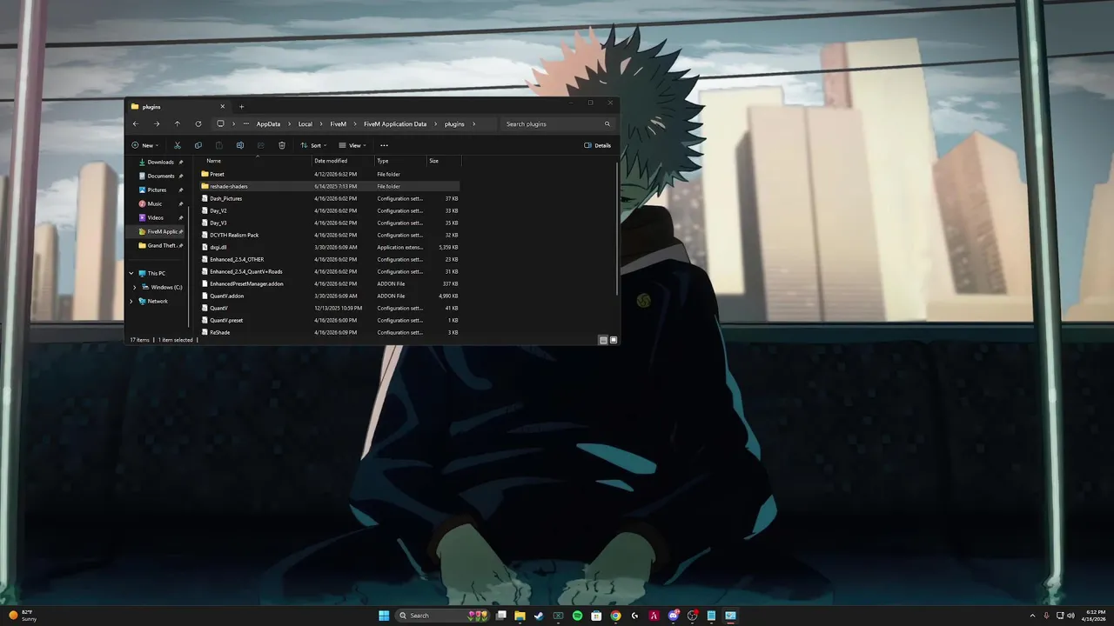Expand chevron after AppData breadcrumb
This screenshot has width=1114, height=626.
pyautogui.click(x=290, y=123)
